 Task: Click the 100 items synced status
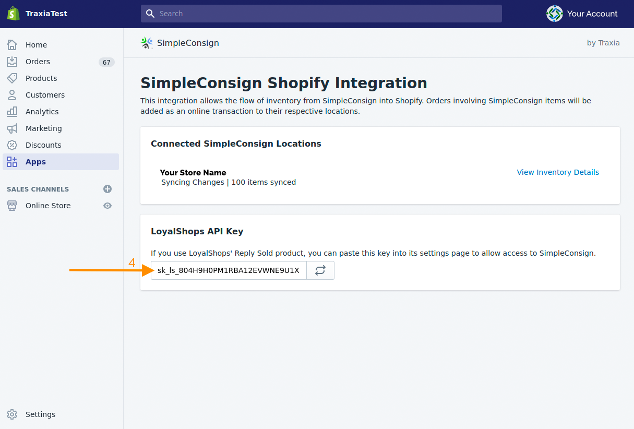(264, 182)
